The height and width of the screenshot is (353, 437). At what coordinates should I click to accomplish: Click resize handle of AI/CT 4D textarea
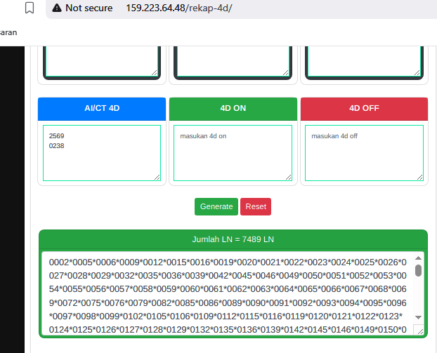[x=157, y=177]
